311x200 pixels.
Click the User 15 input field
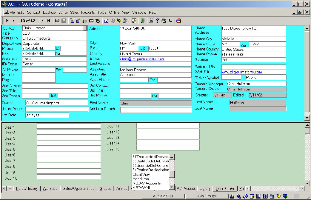pyautogui.click(x=168, y=148)
